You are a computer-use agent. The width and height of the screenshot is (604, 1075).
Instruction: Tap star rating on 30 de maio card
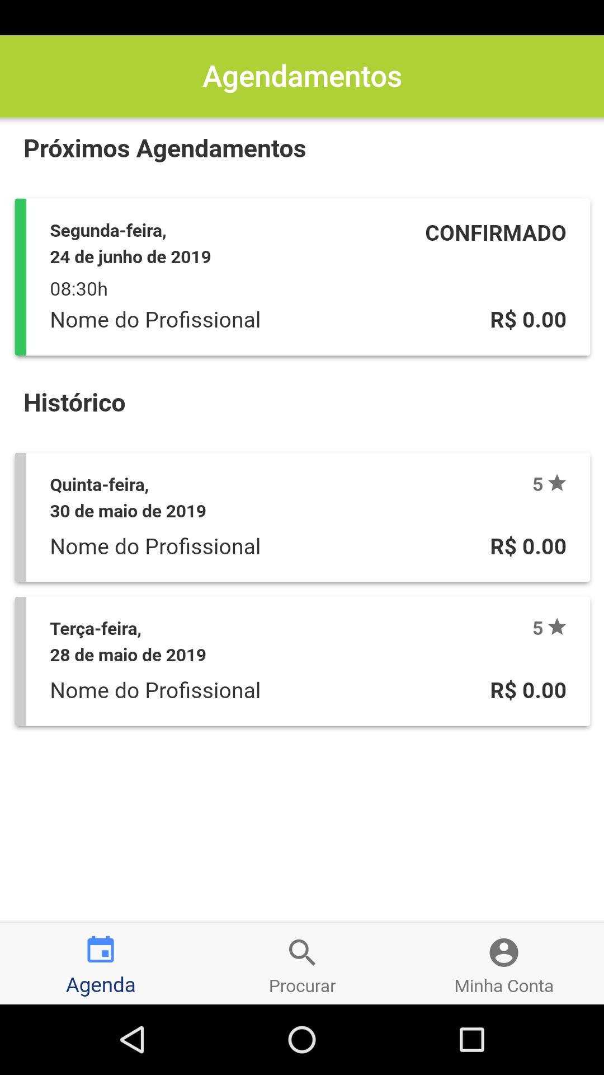(x=549, y=484)
